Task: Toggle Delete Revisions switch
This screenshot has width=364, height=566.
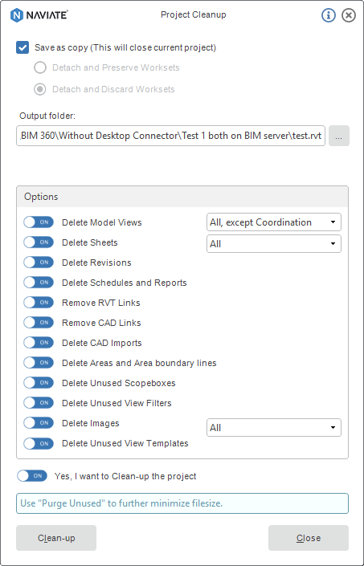Action: 39,263
